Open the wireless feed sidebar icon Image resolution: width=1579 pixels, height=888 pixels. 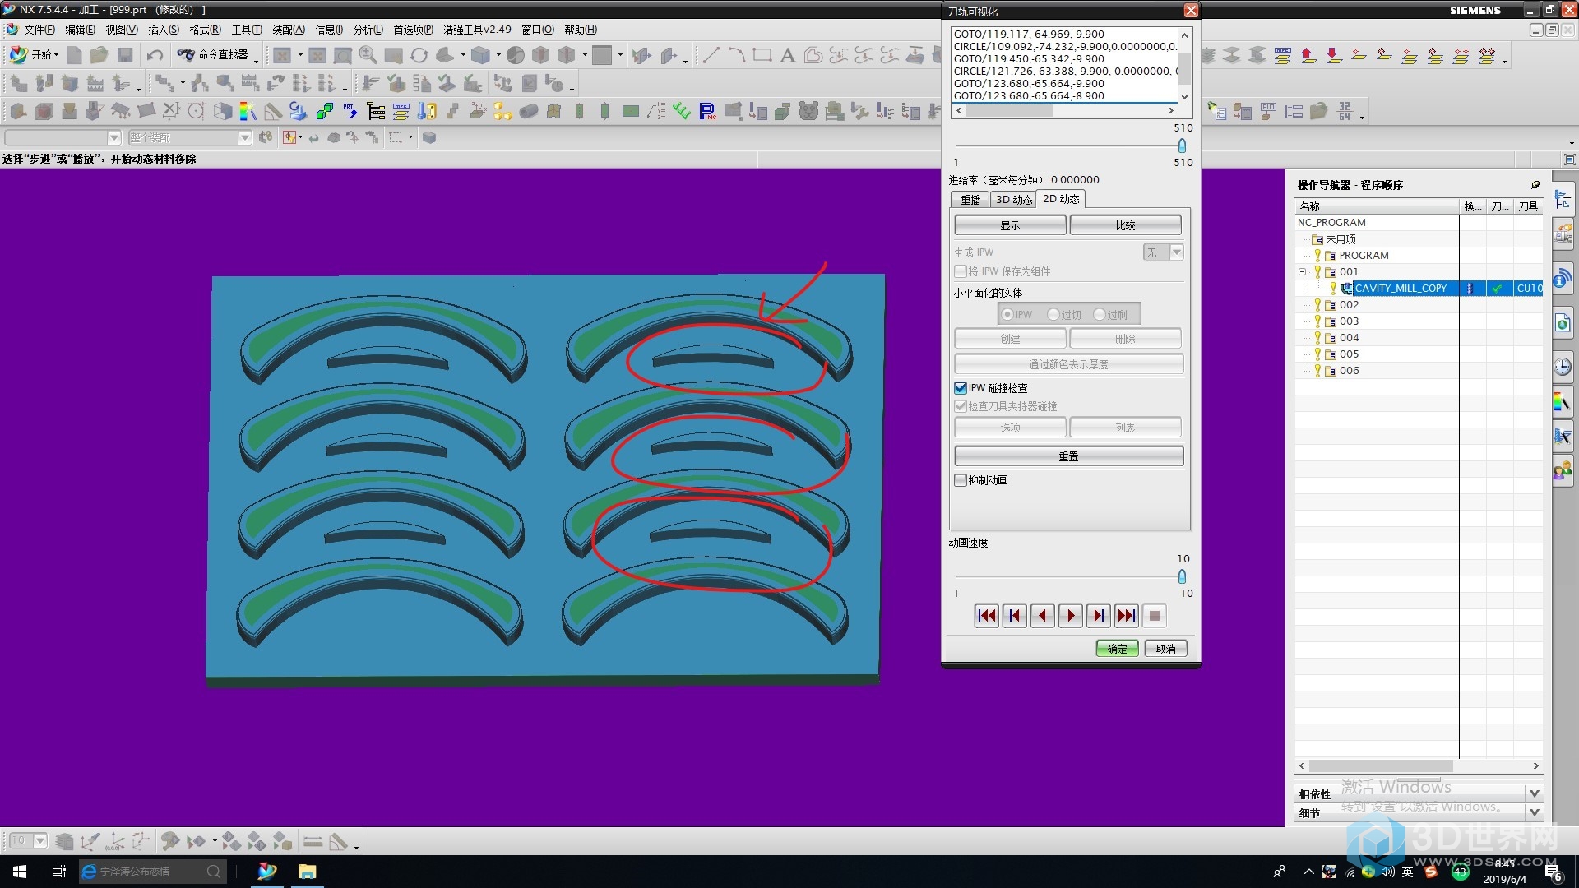tap(1563, 278)
